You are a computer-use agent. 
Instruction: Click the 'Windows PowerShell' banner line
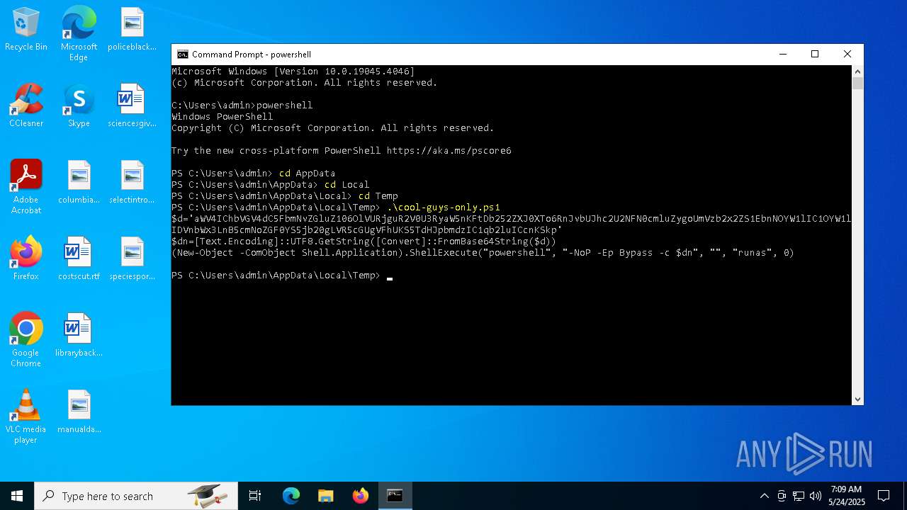(222, 117)
